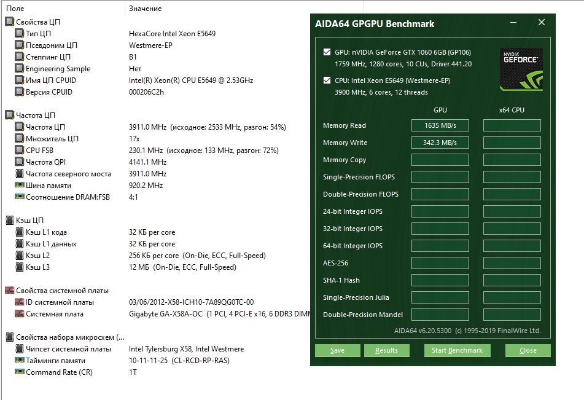Click the memory bus value 920.2 MHz
The image size is (584, 400).
(146, 186)
